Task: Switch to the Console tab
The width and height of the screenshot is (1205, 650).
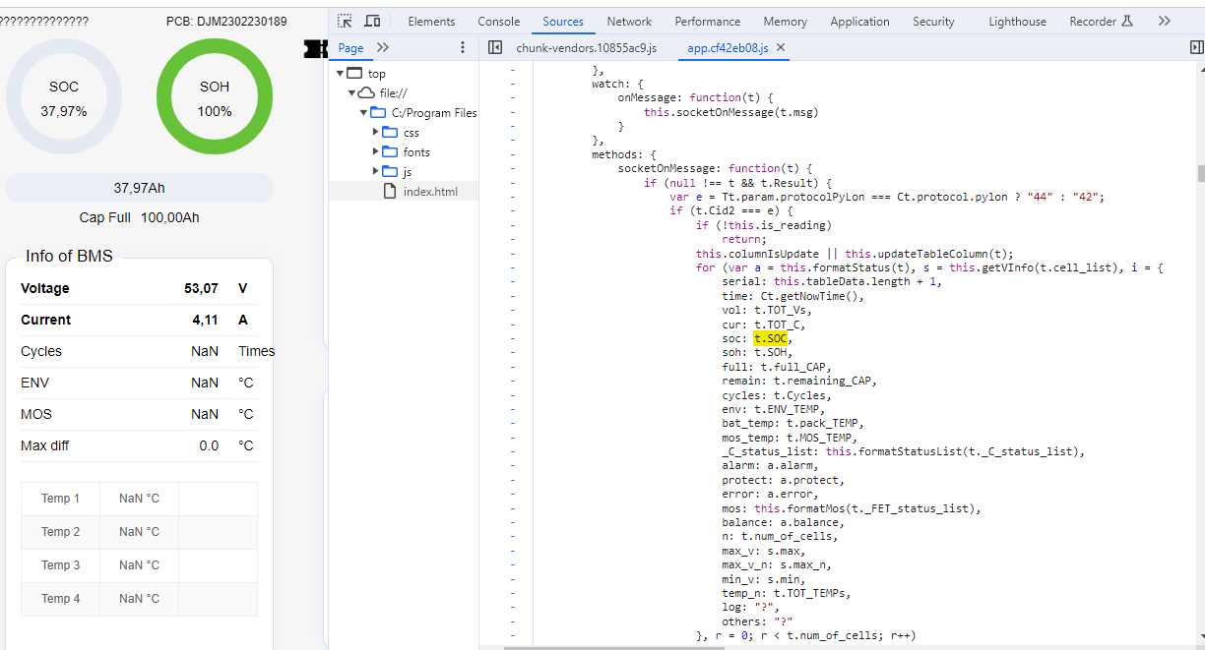Action: pos(499,21)
